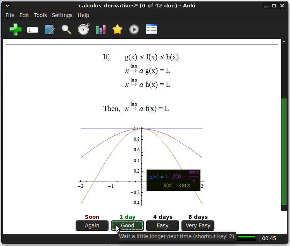Open the File menu

tap(10, 15)
